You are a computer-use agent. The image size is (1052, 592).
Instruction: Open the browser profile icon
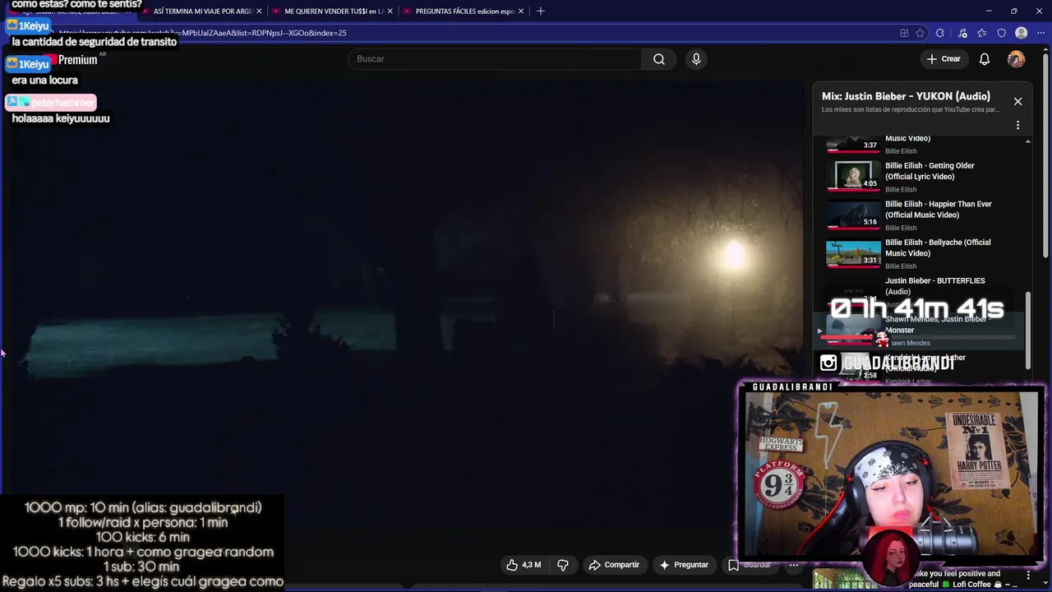pyautogui.click(x=1022, y=33)
